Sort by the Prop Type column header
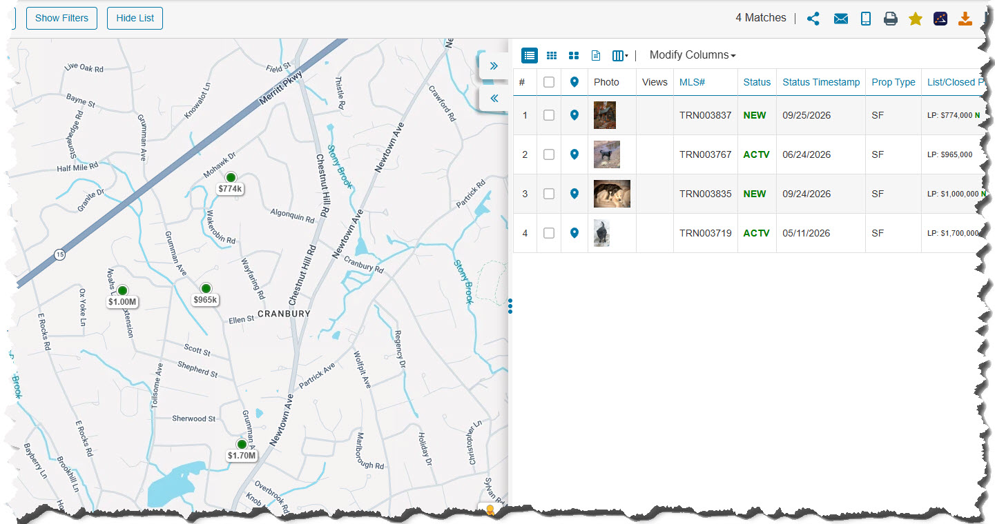 893,82
